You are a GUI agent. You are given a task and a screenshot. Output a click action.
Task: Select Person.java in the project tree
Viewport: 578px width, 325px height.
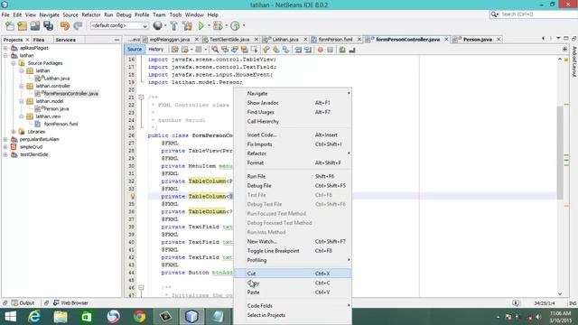56,108
